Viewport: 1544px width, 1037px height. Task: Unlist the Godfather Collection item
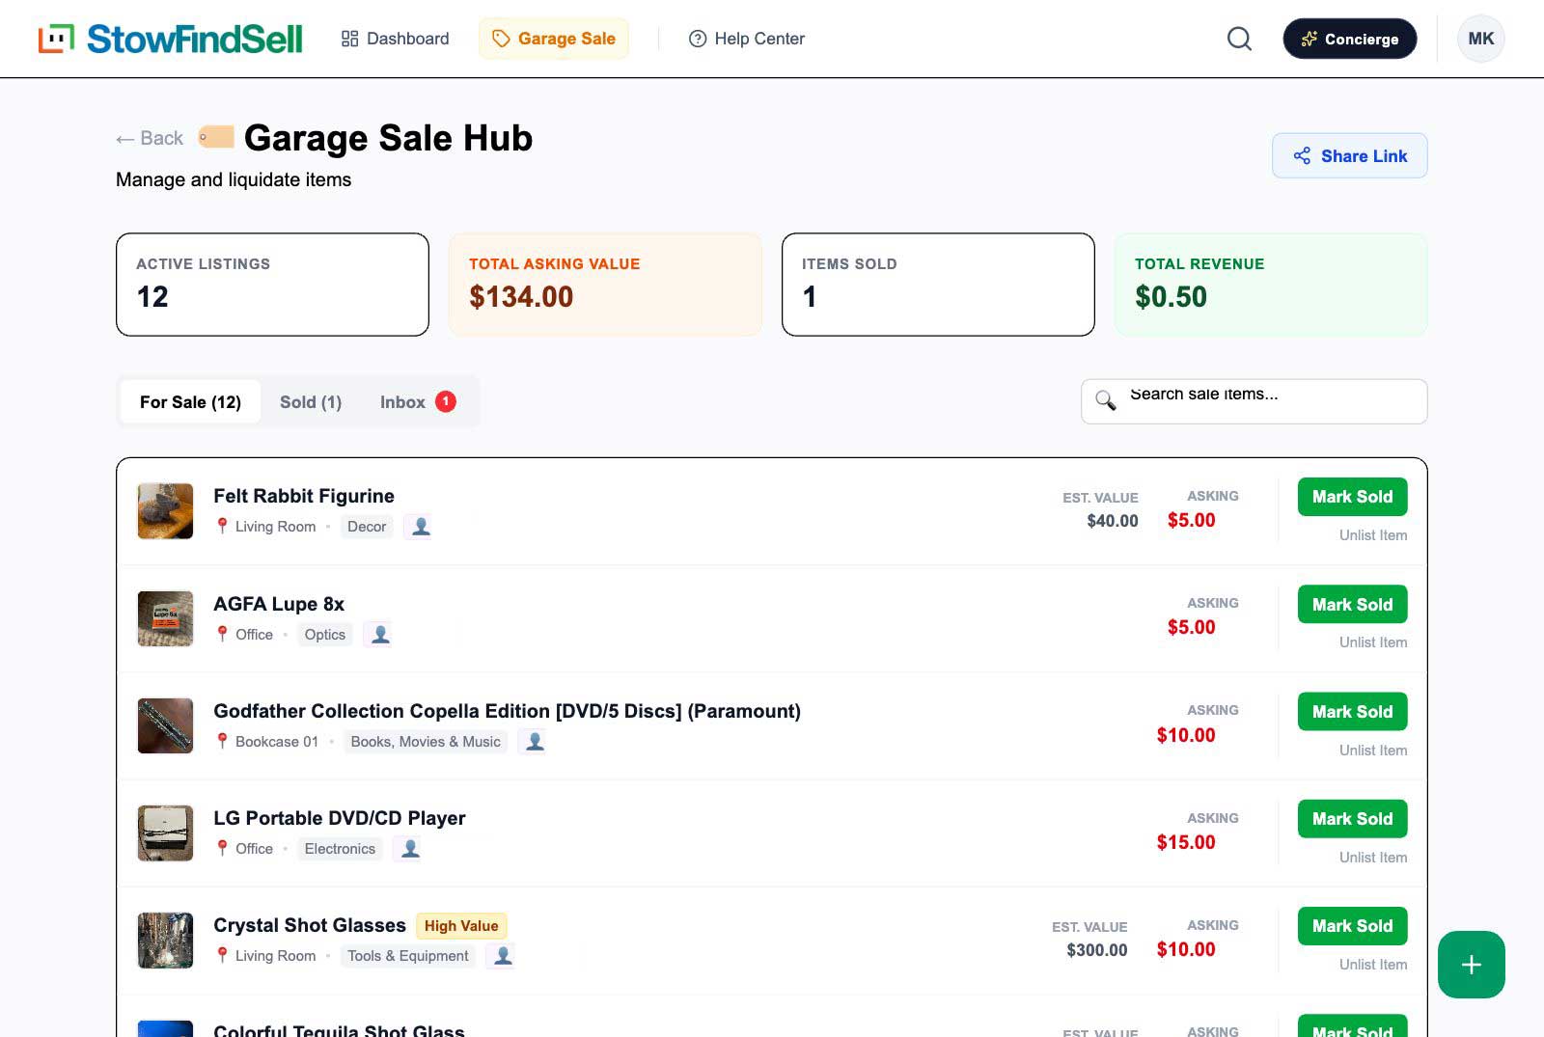(x=1372, y=750)
